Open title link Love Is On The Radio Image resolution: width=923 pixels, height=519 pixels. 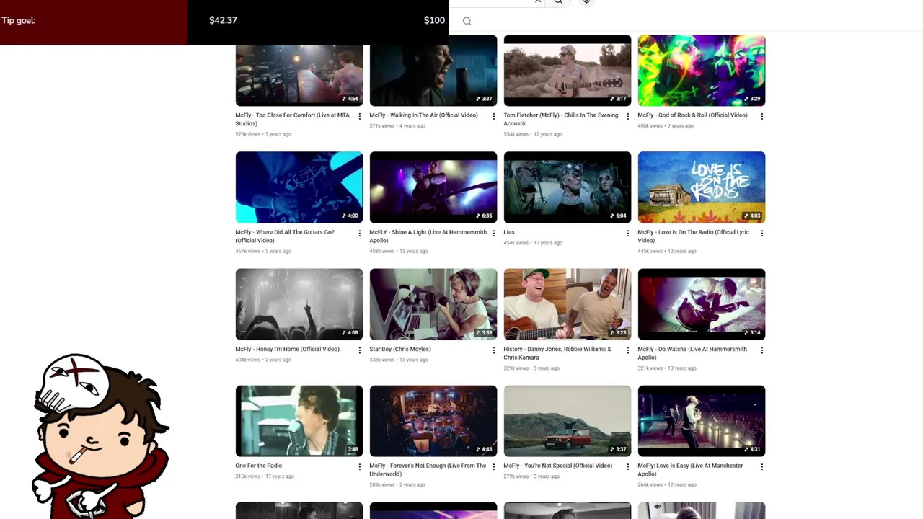pos(693,236)
